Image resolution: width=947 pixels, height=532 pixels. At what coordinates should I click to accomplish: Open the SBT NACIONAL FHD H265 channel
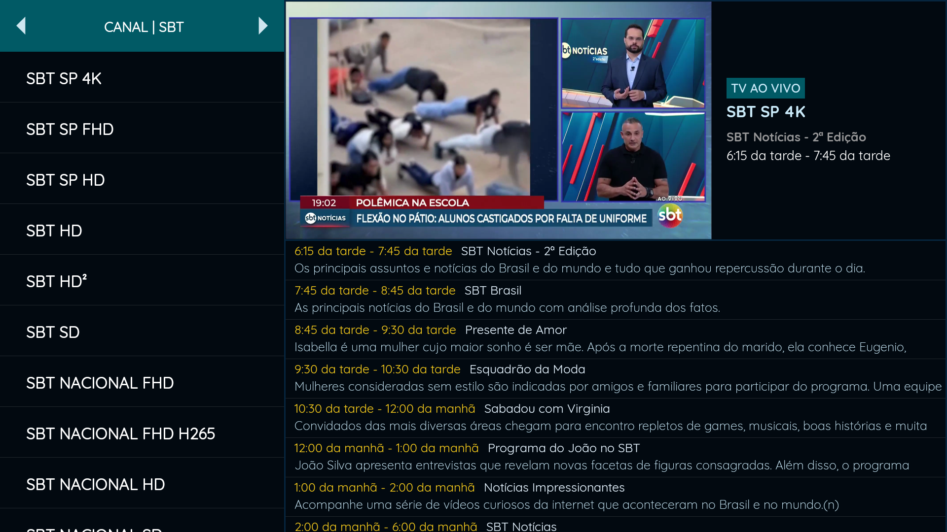tap(142, 433)
